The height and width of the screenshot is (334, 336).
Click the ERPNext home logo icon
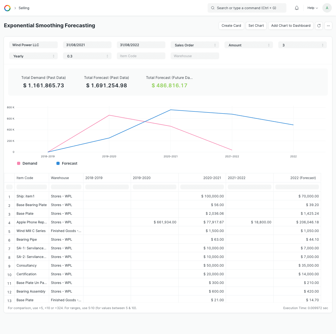pos(7,8)
